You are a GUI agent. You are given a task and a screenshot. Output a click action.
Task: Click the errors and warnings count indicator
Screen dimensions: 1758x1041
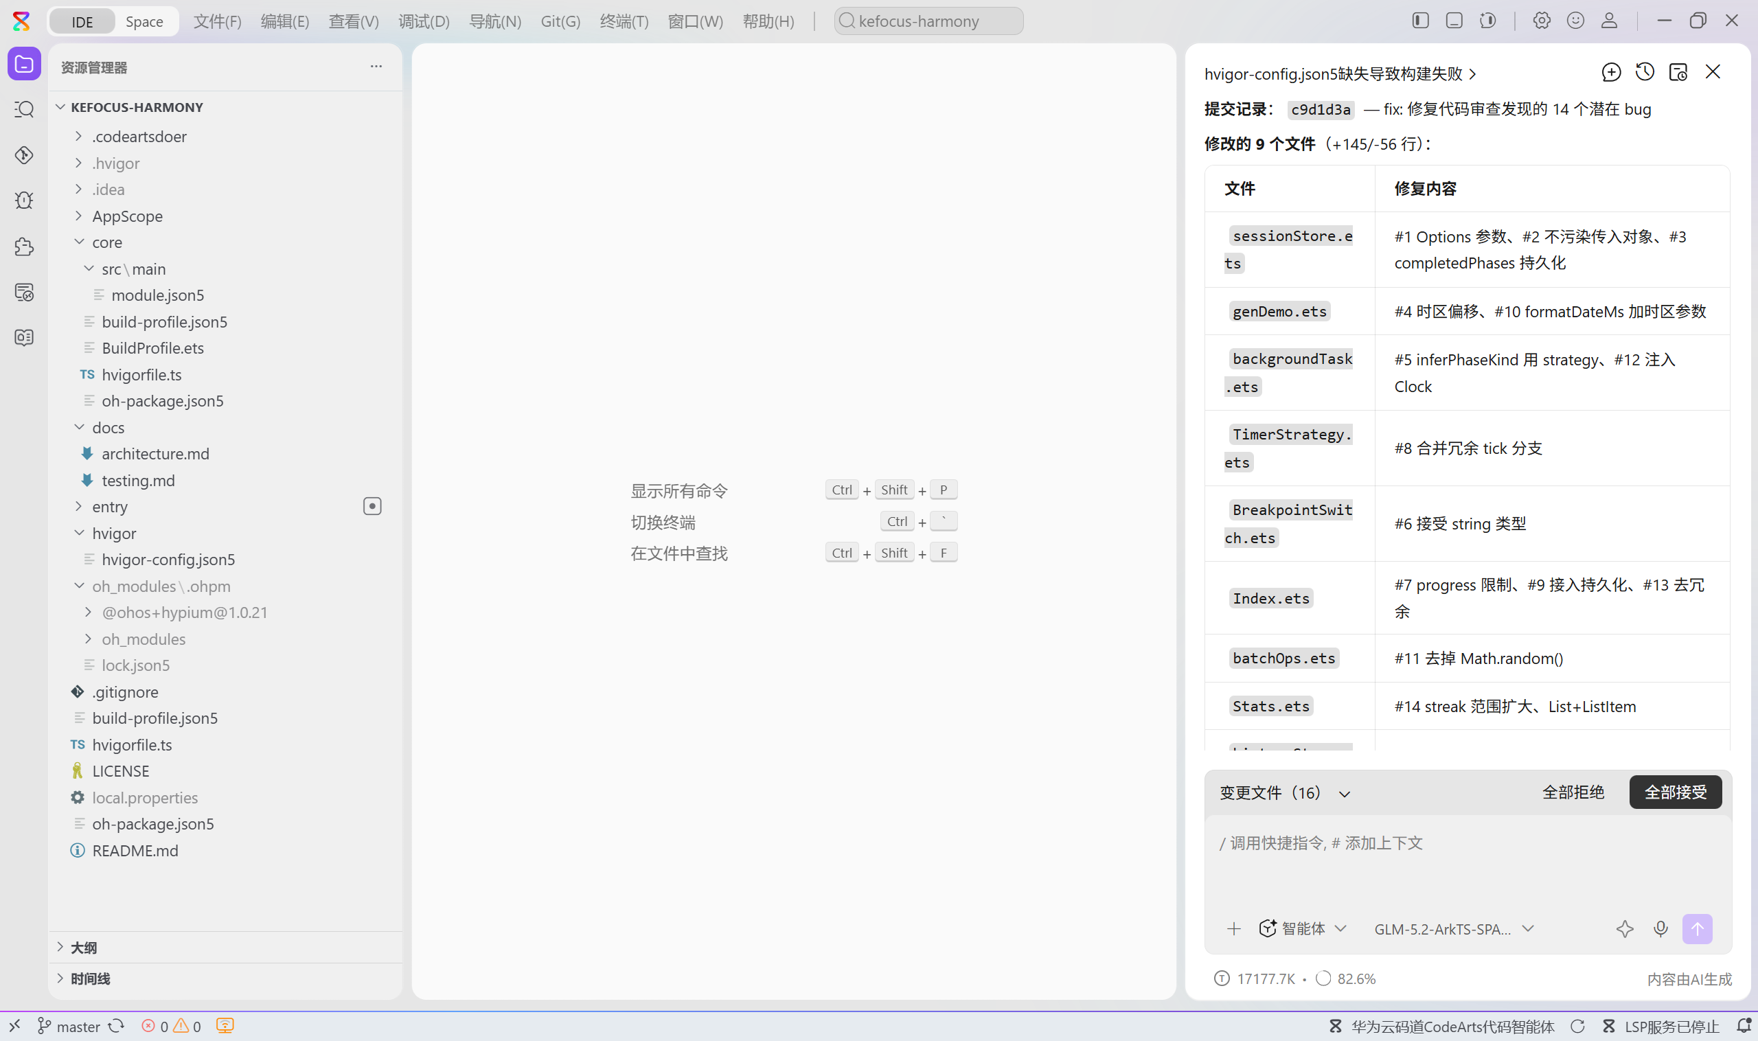170,1027
